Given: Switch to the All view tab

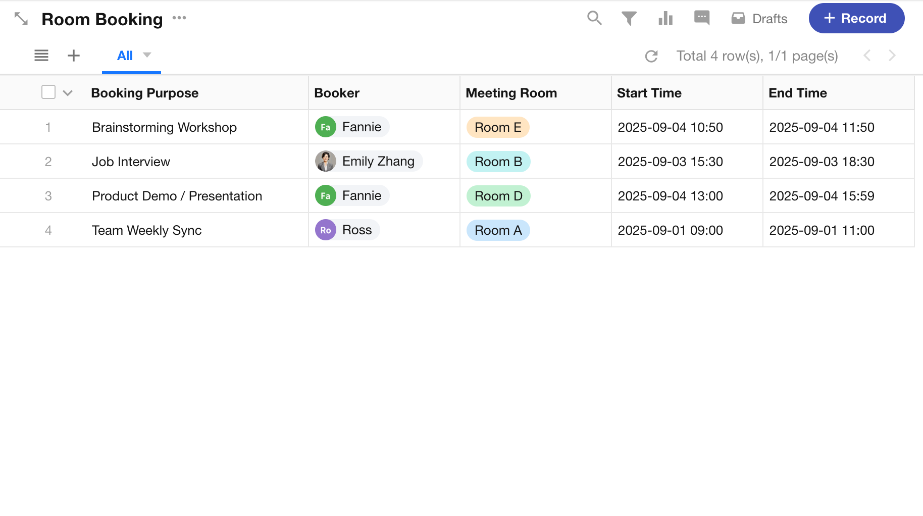Looking at the screenshot, I should (125, 56).
